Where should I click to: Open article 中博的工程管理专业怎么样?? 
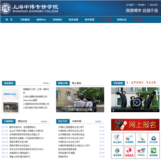[71, 127]
